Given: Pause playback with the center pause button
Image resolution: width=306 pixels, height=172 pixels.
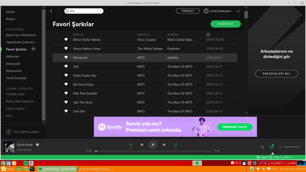Looking at the screenshot, I should point(153,145).
